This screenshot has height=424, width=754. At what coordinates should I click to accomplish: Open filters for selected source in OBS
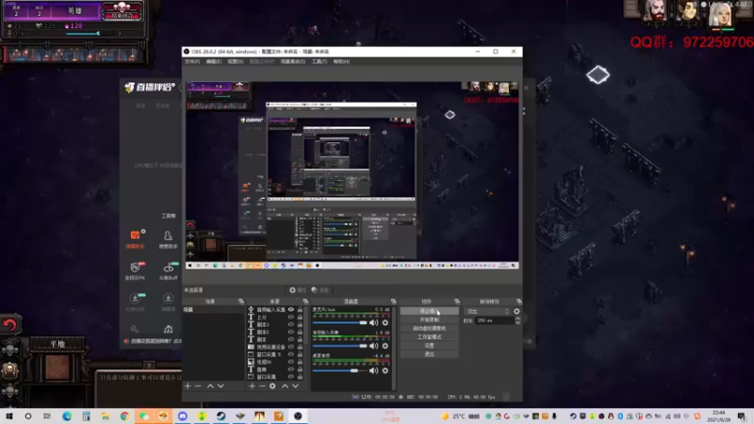(x=320, y=290)
